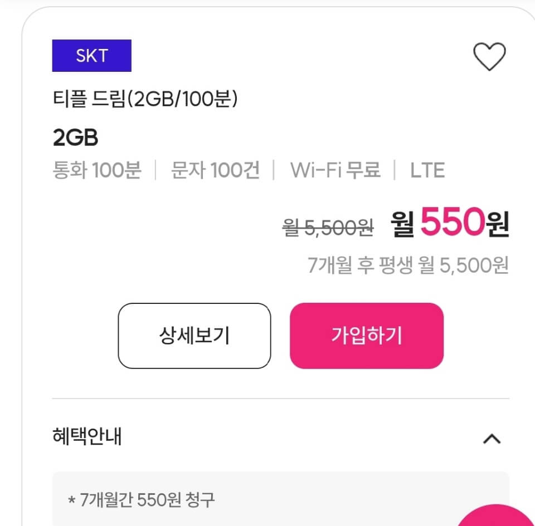Viewport: 535px width, 526px height.
Task: Click the Wi-Fi 무료 feature text
Action: point(334,170)
